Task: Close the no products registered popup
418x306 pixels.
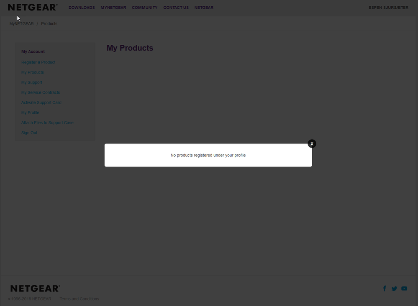Action: (x=312, y=144)
